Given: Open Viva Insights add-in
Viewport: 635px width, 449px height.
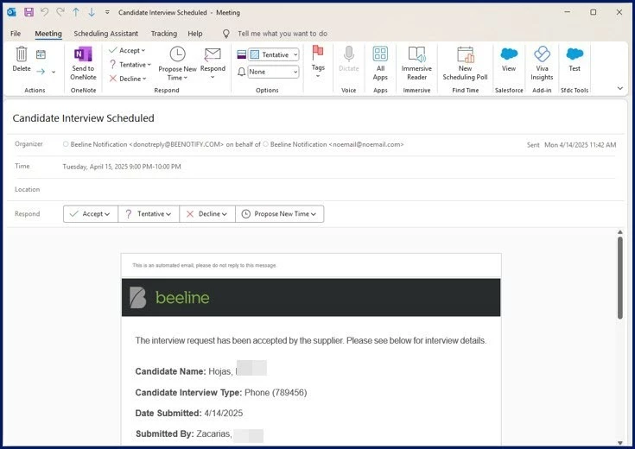Looking at the screenshot, I should click(542, 63).
